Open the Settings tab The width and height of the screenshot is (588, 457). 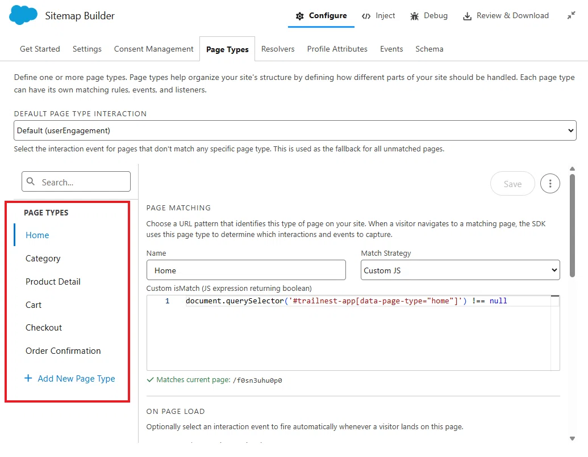pyautogui.click(x=87, y=49)
